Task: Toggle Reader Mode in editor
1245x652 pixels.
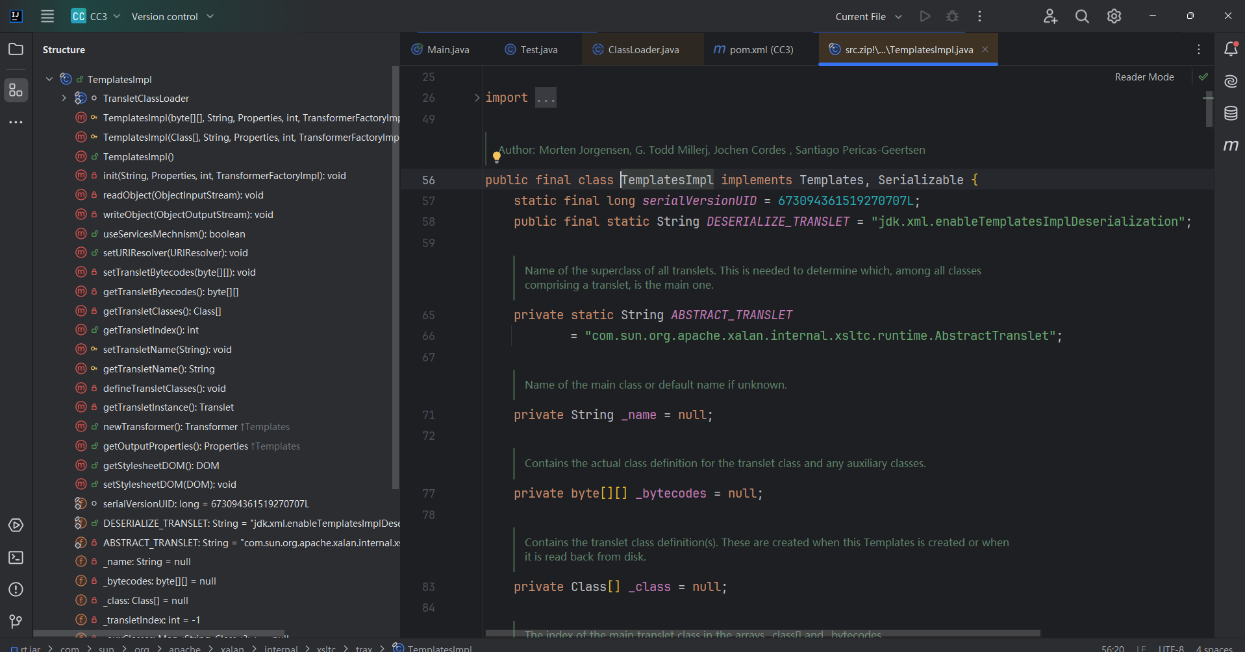Action: [1144, 77]
